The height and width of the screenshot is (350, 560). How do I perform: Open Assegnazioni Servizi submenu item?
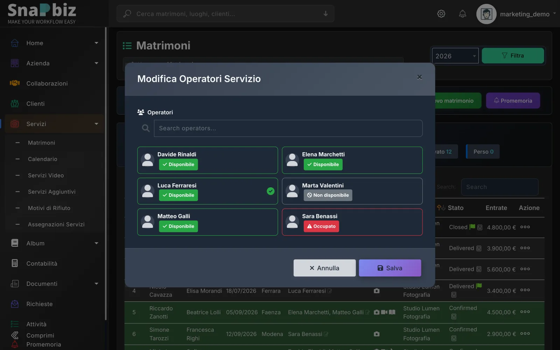[56, 224]
